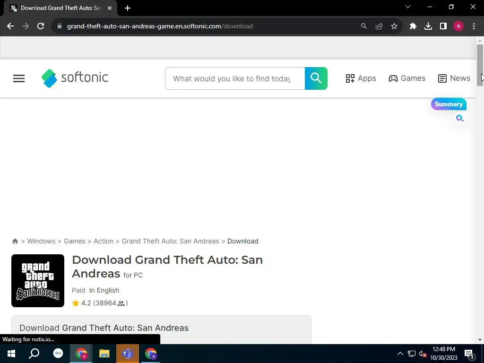Click the browser forward arrow
The image size is (484, 363).
(26, 26)
